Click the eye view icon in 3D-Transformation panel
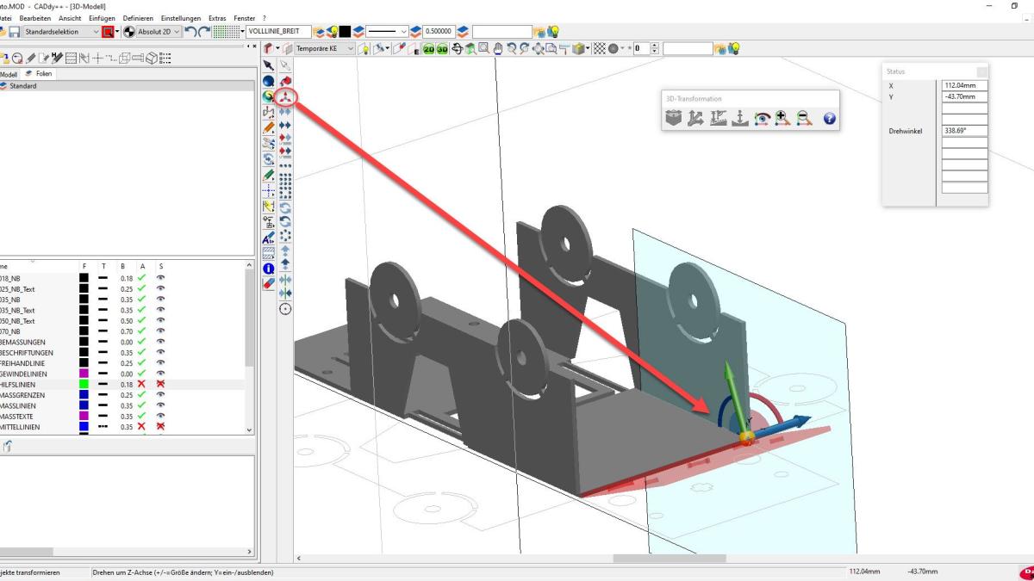This screenshot has height=581, width=1034. coord(761,120)
